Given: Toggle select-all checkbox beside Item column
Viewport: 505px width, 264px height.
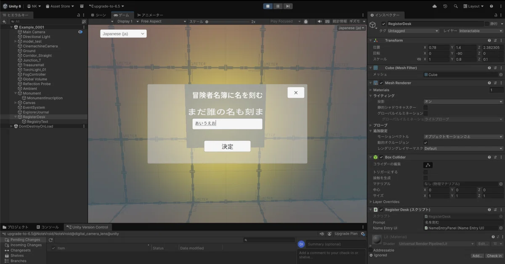Looking at the screenshot, I should [x=53, y=248].
